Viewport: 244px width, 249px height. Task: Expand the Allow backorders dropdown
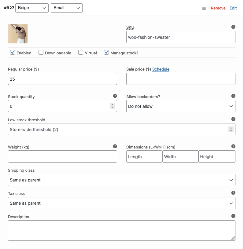click(181, 106)
